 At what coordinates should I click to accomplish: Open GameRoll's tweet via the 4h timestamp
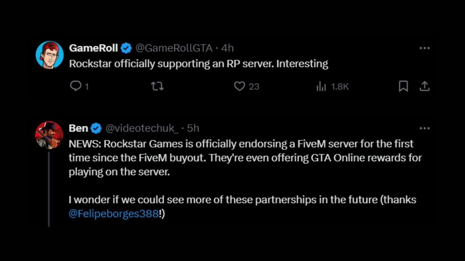point(227,48)
